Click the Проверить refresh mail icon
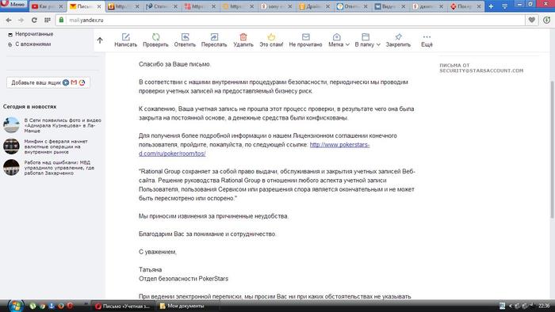Viewport: 555px width, 312px height. 155,36
